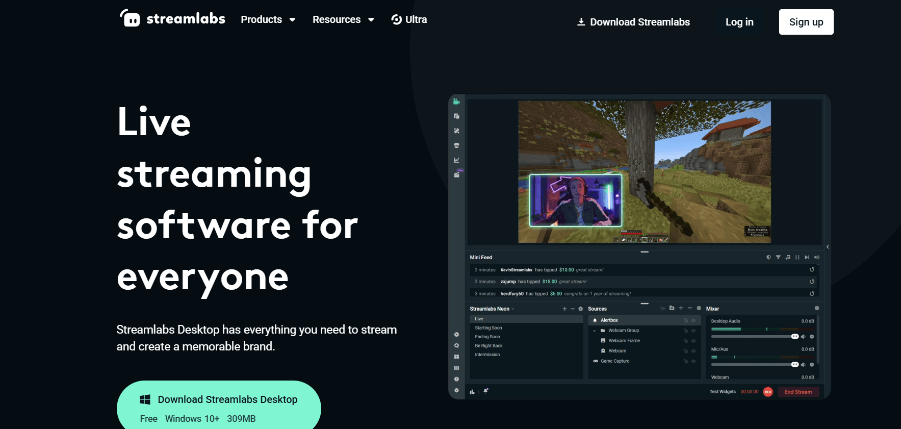Mute Desktop Audio speaker icon
The image size is (901, 429).
[804, 337]
